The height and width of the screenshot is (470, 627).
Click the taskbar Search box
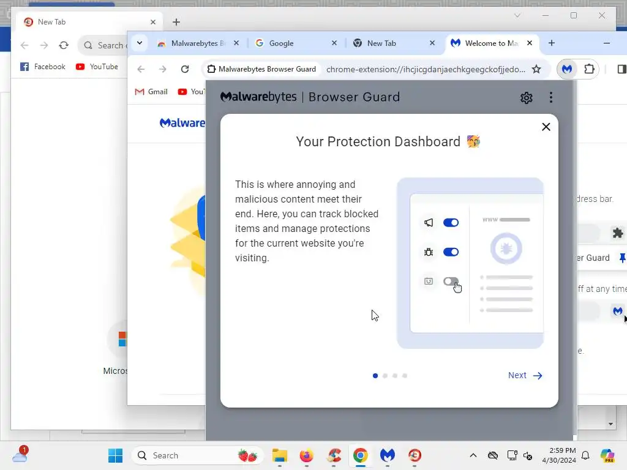tap(197, 455)
